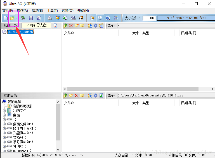Open the info speech-bubble icon
215x158 pixels.
click(100, 18)
